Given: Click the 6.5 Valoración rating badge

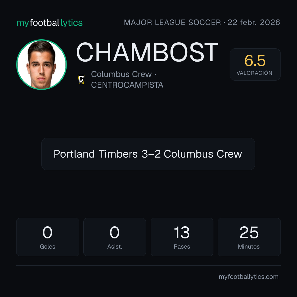Looking at the screenshot, I should (255, 64).
